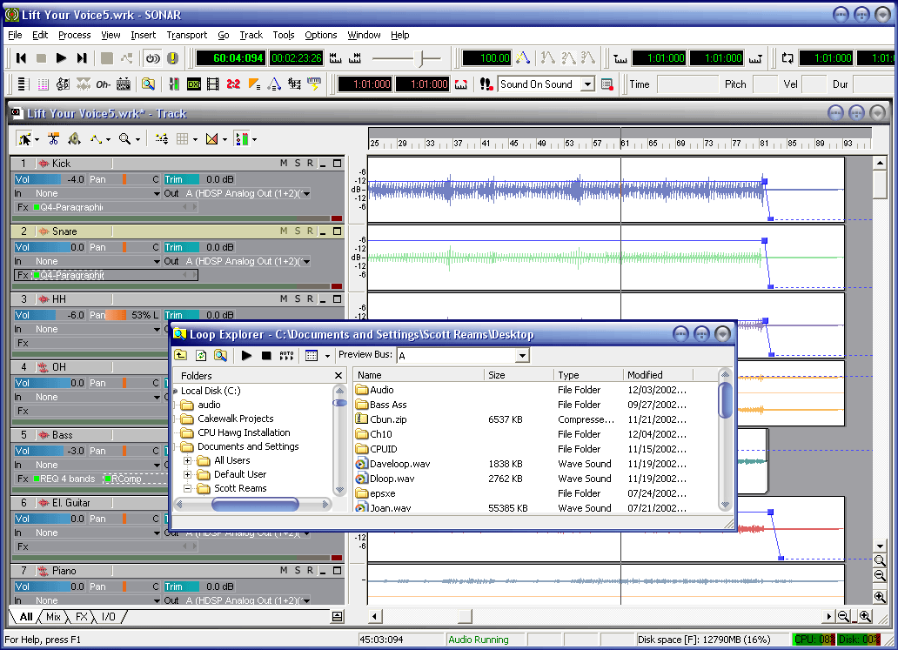
Task: Arm the HH track for recording
Action: click(x=309, y=299)
